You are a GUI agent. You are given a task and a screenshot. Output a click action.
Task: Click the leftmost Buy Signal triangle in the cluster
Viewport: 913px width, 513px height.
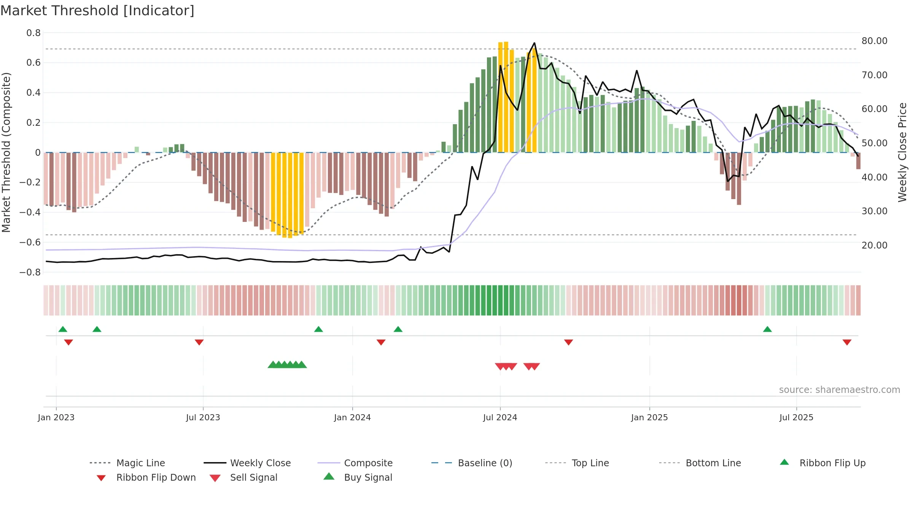point(273,364)
